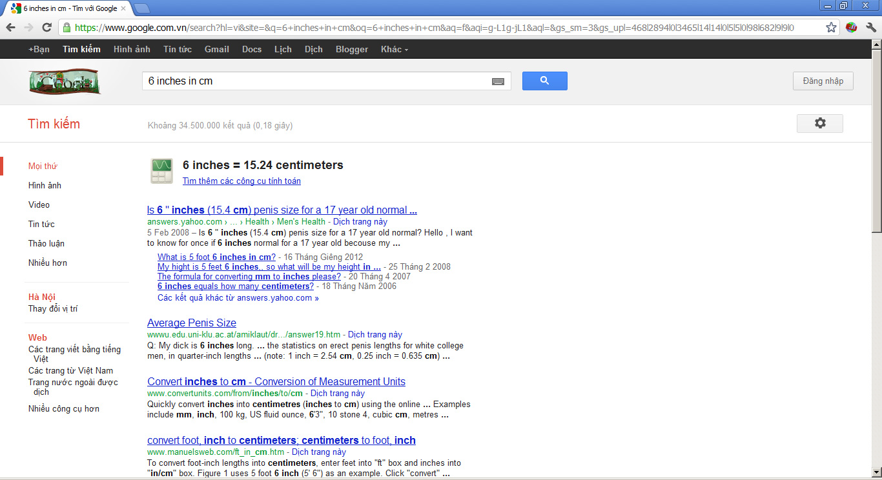Open the Khác dropdown in the top bar
This screenshot has width=882, height=480.
click(394, 49)
